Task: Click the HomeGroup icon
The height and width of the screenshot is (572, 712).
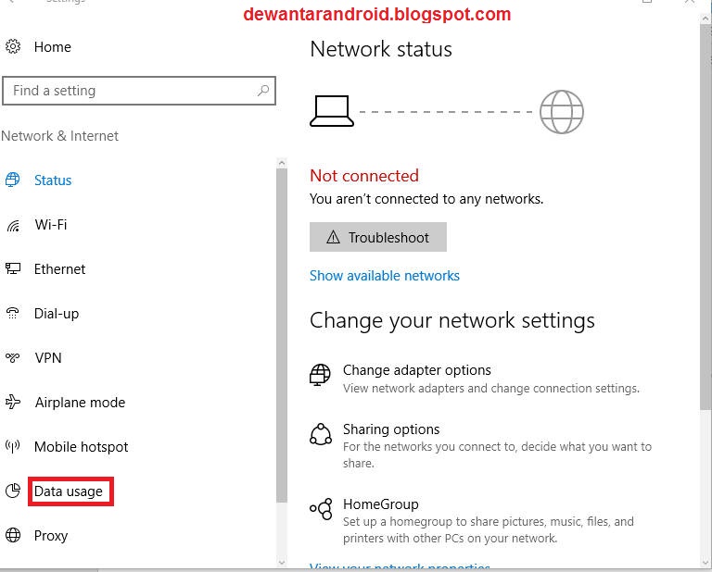Action: tap(321, 508)
